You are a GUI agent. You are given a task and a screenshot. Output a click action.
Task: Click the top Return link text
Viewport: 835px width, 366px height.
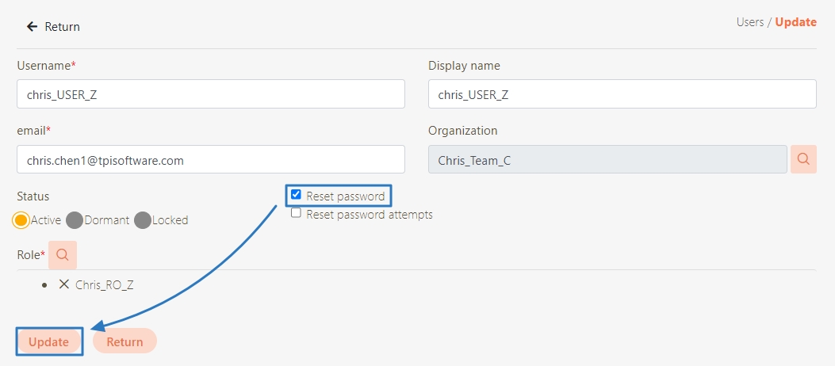pos(62,27)
